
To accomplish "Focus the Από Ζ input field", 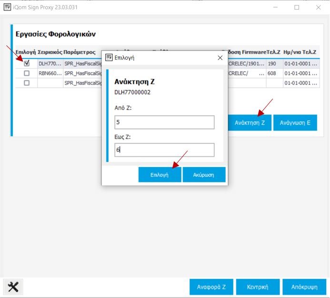I will 164,122.
